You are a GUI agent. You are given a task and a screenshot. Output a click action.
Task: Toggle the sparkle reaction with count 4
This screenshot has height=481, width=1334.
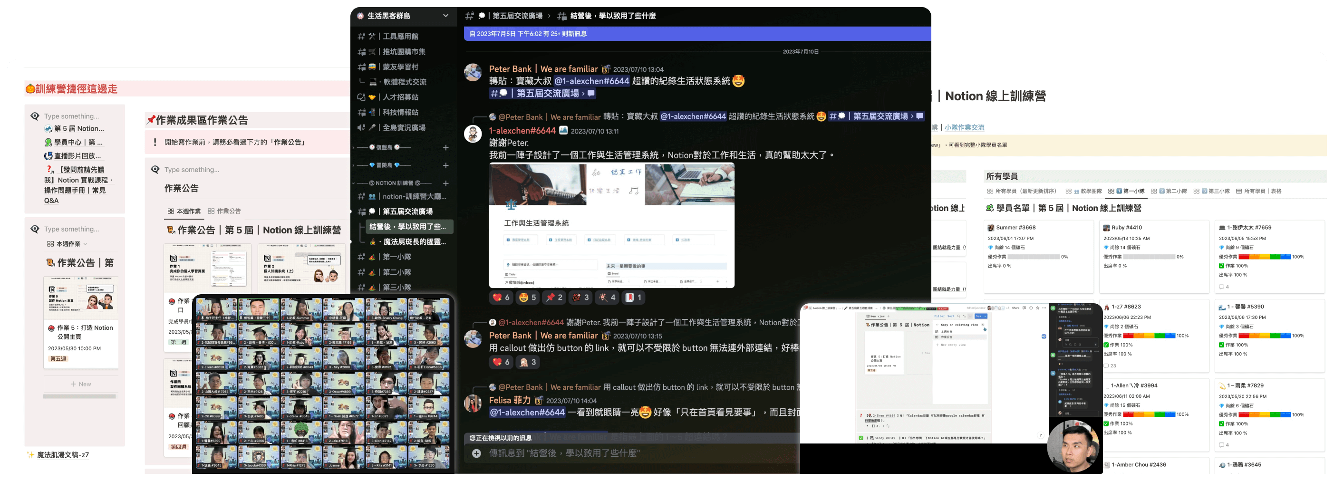(607, 298)
